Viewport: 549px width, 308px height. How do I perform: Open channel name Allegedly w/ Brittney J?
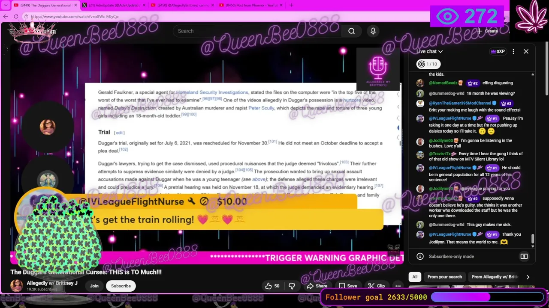52,283
